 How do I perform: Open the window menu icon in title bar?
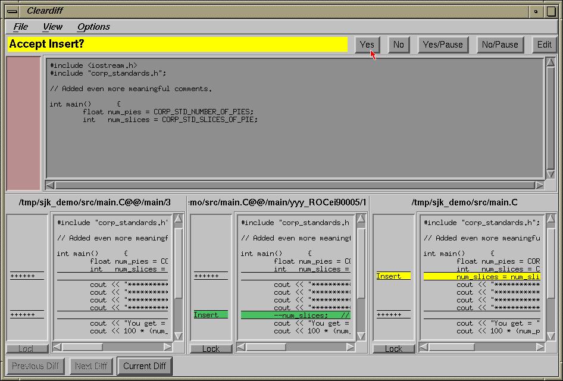pyautogui.click(x=12, y=11)
